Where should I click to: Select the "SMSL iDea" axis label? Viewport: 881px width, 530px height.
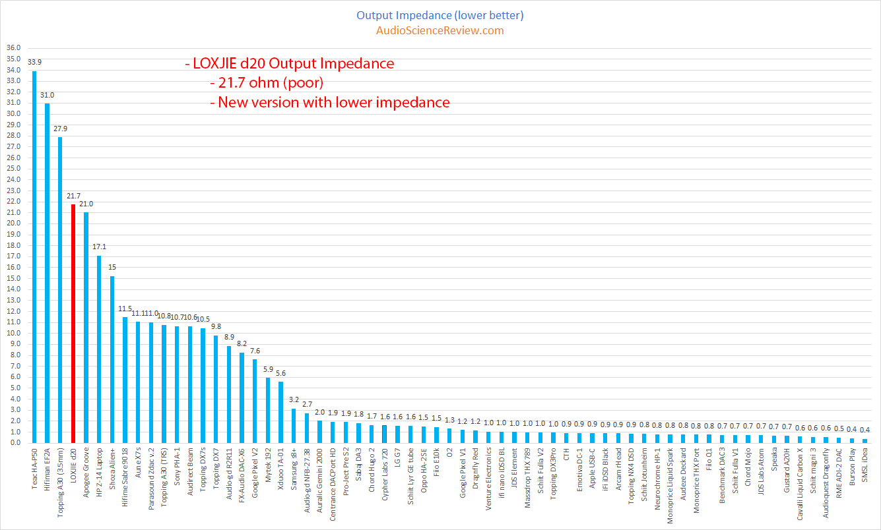click(x=865, y=467)
